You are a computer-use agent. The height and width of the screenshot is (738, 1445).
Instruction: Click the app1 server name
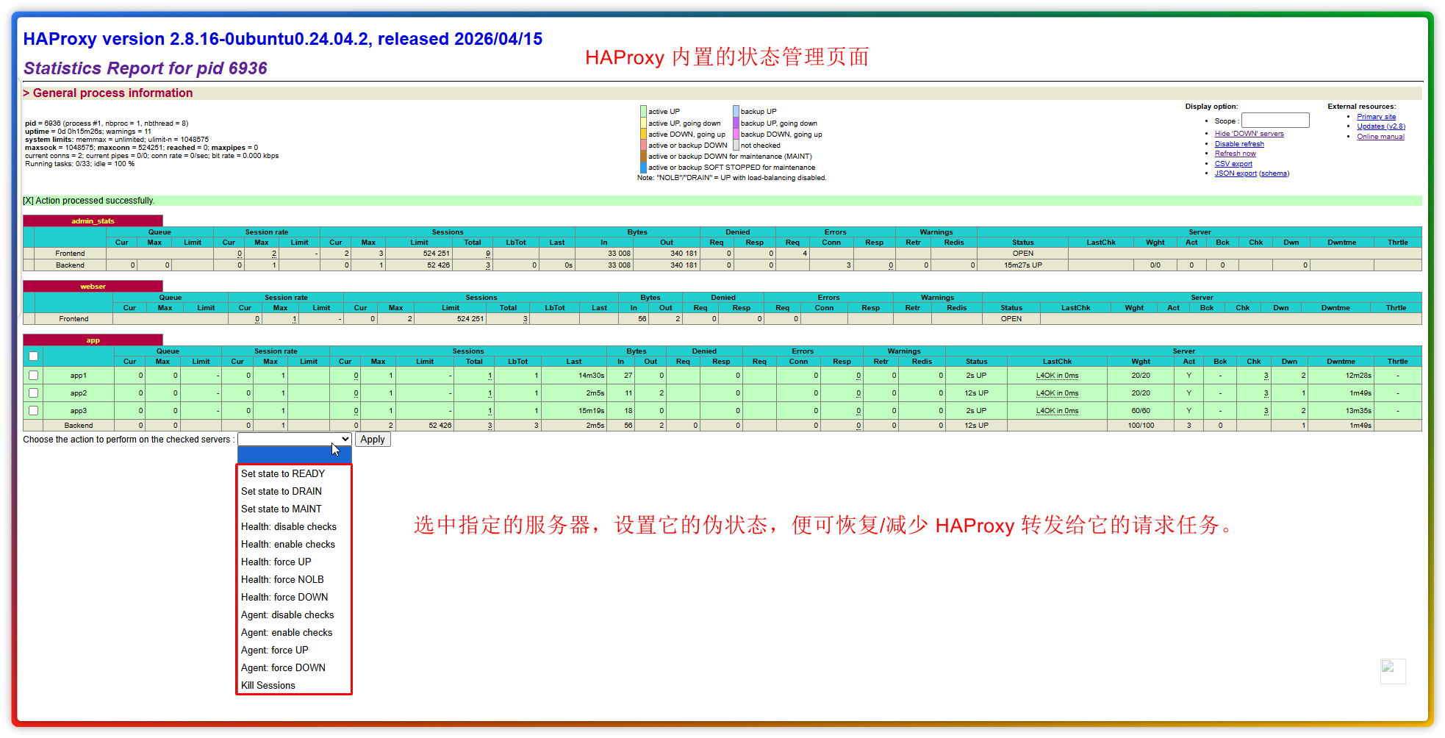pyautogui.click(x=79, y=376)
